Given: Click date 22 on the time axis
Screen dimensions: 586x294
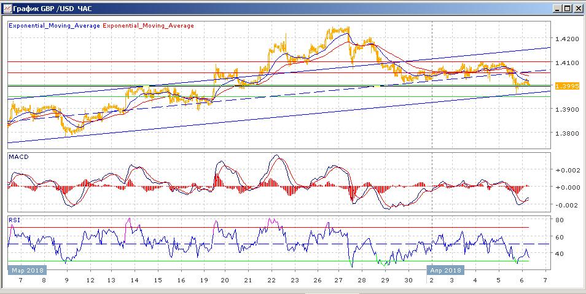Looking at the screenshot, I should pyautogui.click(x=271, y=280).
